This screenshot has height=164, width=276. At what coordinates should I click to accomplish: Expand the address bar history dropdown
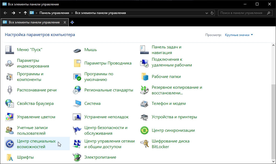[x=207, y=13]
